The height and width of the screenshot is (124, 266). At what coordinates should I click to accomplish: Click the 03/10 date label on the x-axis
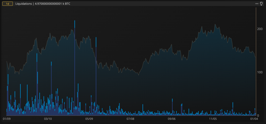tap(48, 119)
